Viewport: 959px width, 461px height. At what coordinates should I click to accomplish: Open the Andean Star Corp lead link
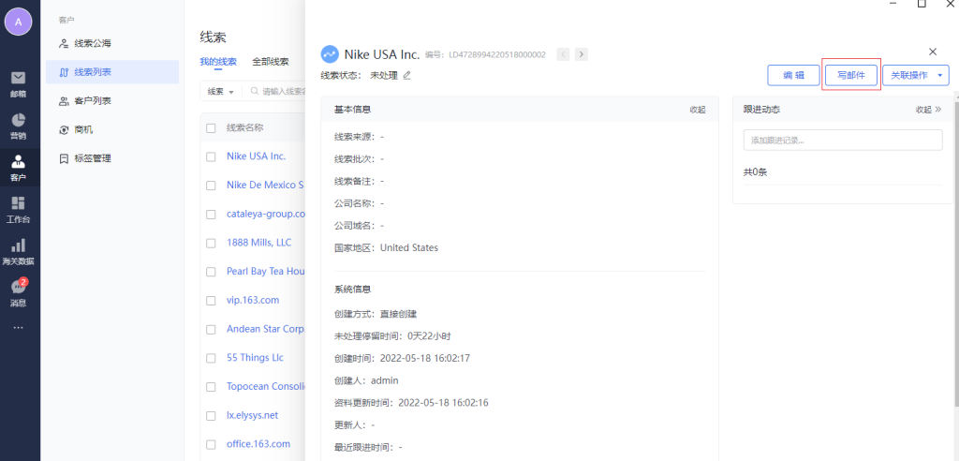265,329
